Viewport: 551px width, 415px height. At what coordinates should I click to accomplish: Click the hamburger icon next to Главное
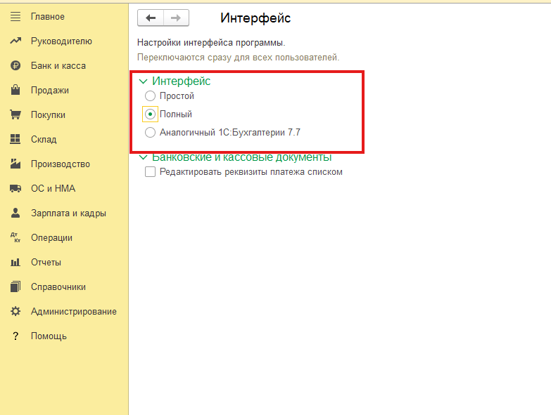click(15, 16)
